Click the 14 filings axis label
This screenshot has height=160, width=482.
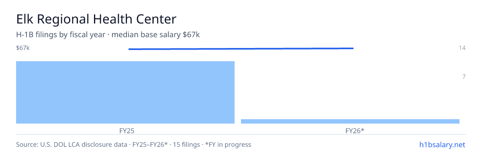(x=462, y=48)
